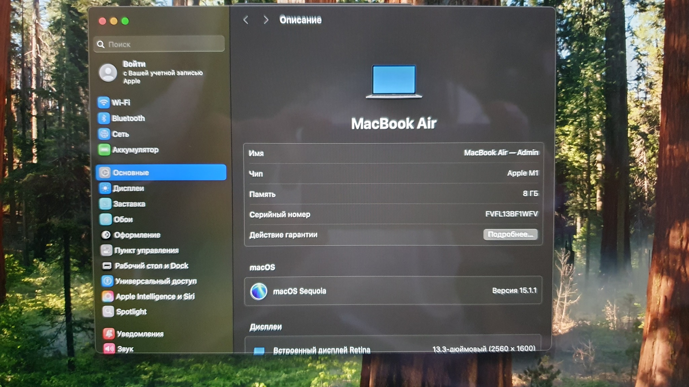Sign in with Apple Account
The height and width of the screenshot is (387, 689).
click(151, 72)
